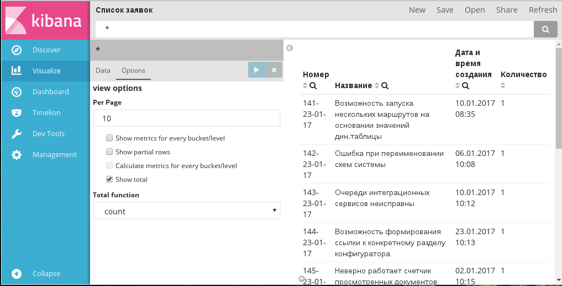Click row title Возможность формирования ссылки
This screenshot has height=286, width=562.
tap(390, 243)
